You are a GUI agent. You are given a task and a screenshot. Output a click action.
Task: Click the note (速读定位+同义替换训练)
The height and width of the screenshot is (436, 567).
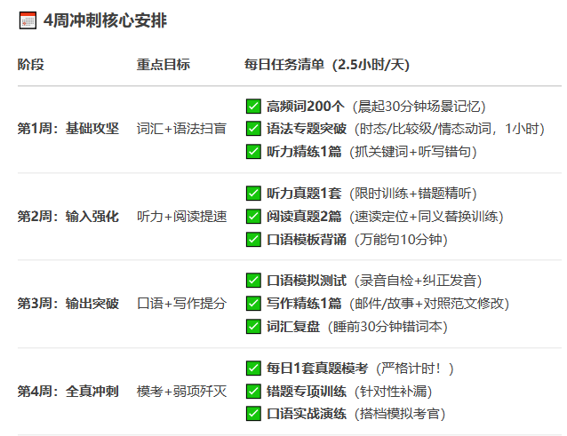point(427,217)
